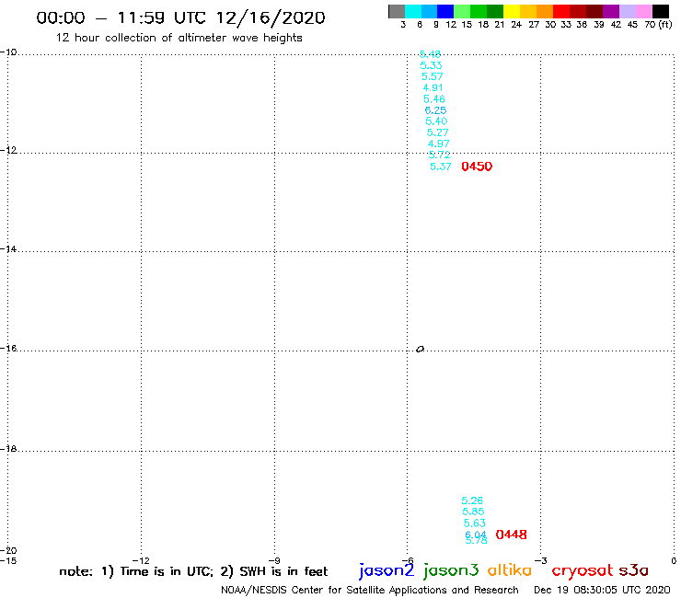Click the jason2 satellite label

click(x=387, y=570)
